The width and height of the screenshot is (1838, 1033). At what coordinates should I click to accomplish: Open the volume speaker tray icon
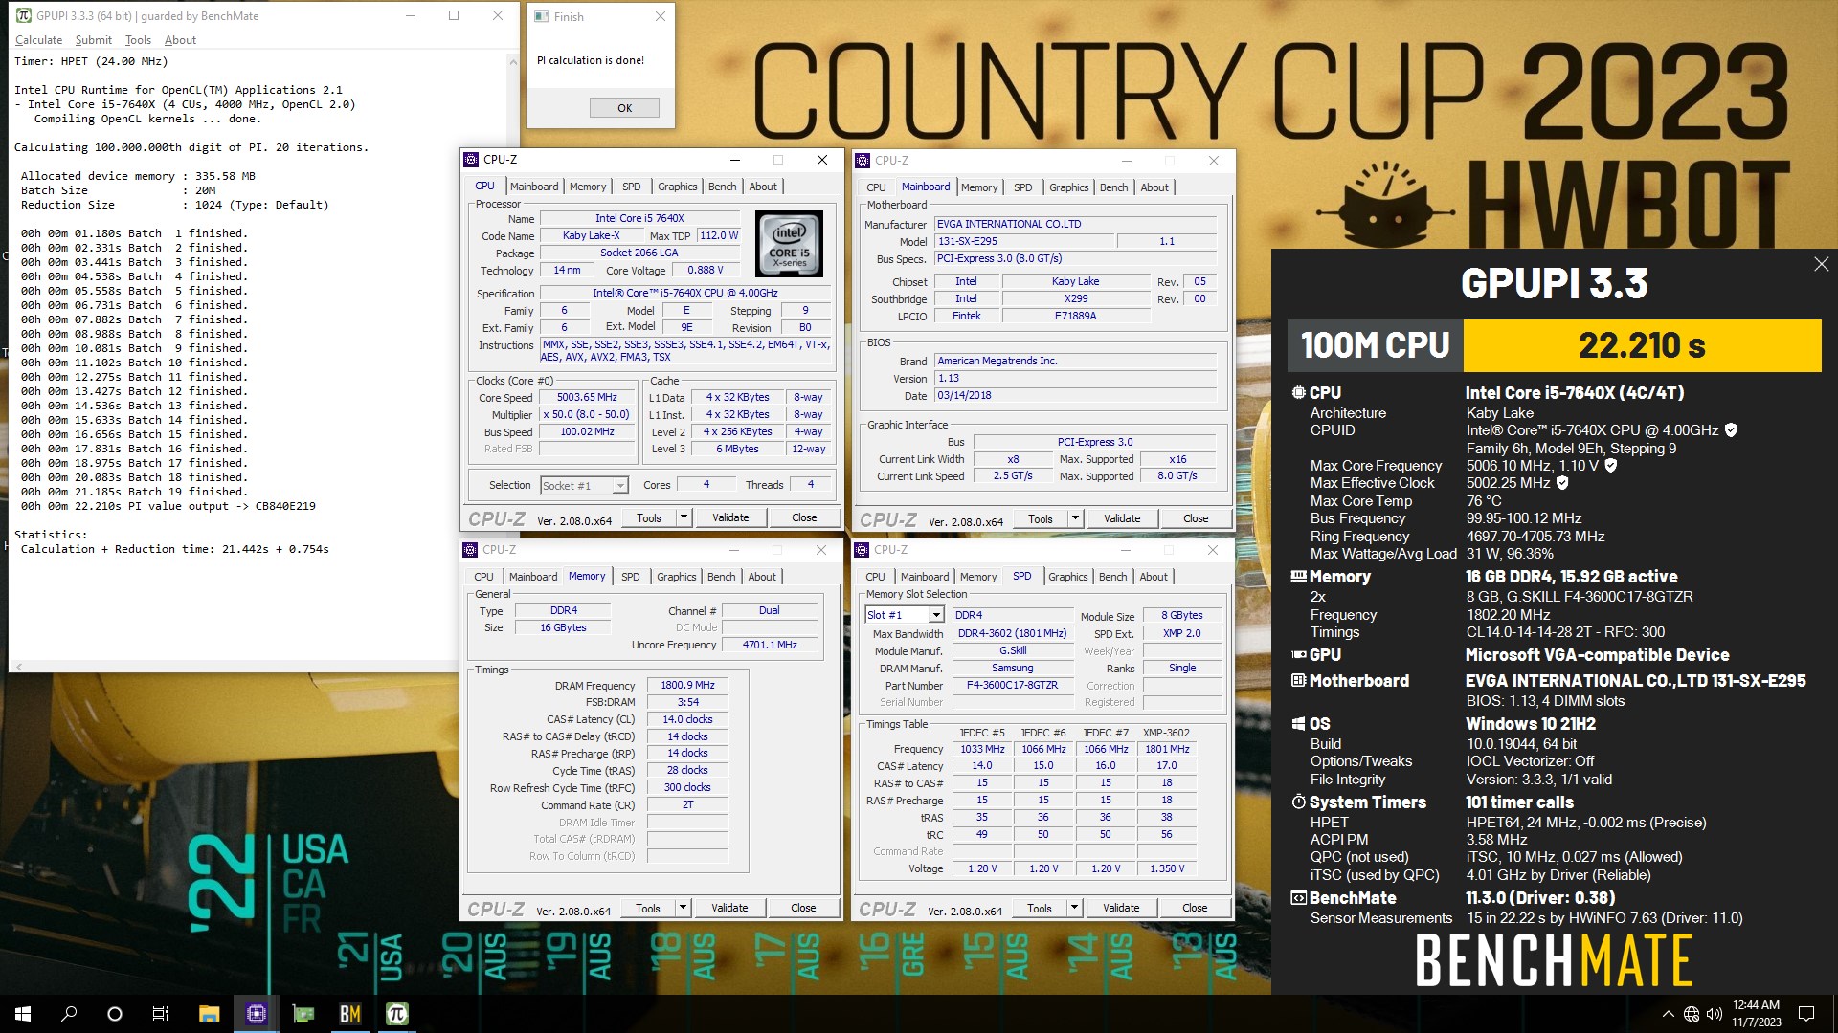coord(1714,1014)
